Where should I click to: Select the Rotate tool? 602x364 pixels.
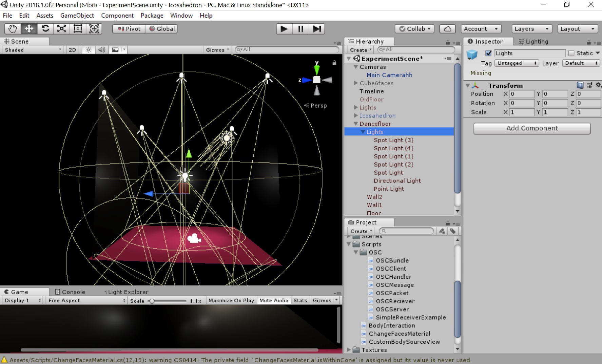45,29
